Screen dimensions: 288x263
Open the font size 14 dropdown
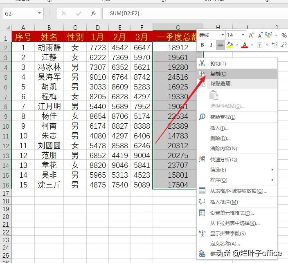(x=243, y=35)
